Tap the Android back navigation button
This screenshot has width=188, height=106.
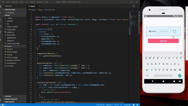click(x=152, y=81)
